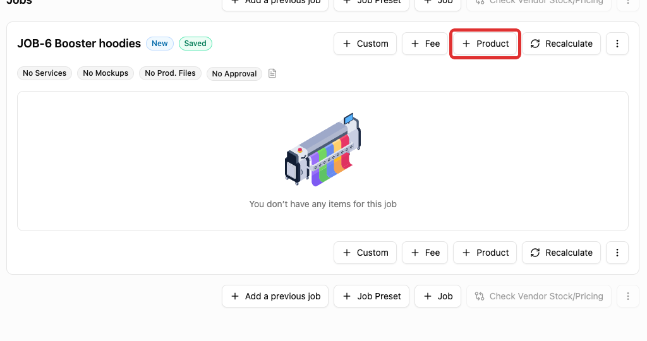Click the New badge beside the job title
The height and width of the screenshot is (341, 647).
(160, 44)
